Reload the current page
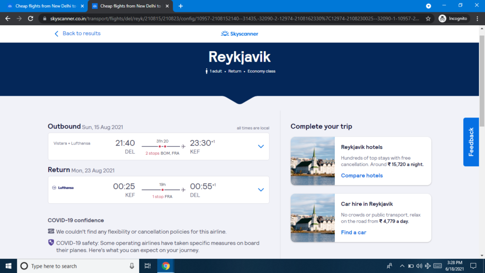 (x=30, y=18)
